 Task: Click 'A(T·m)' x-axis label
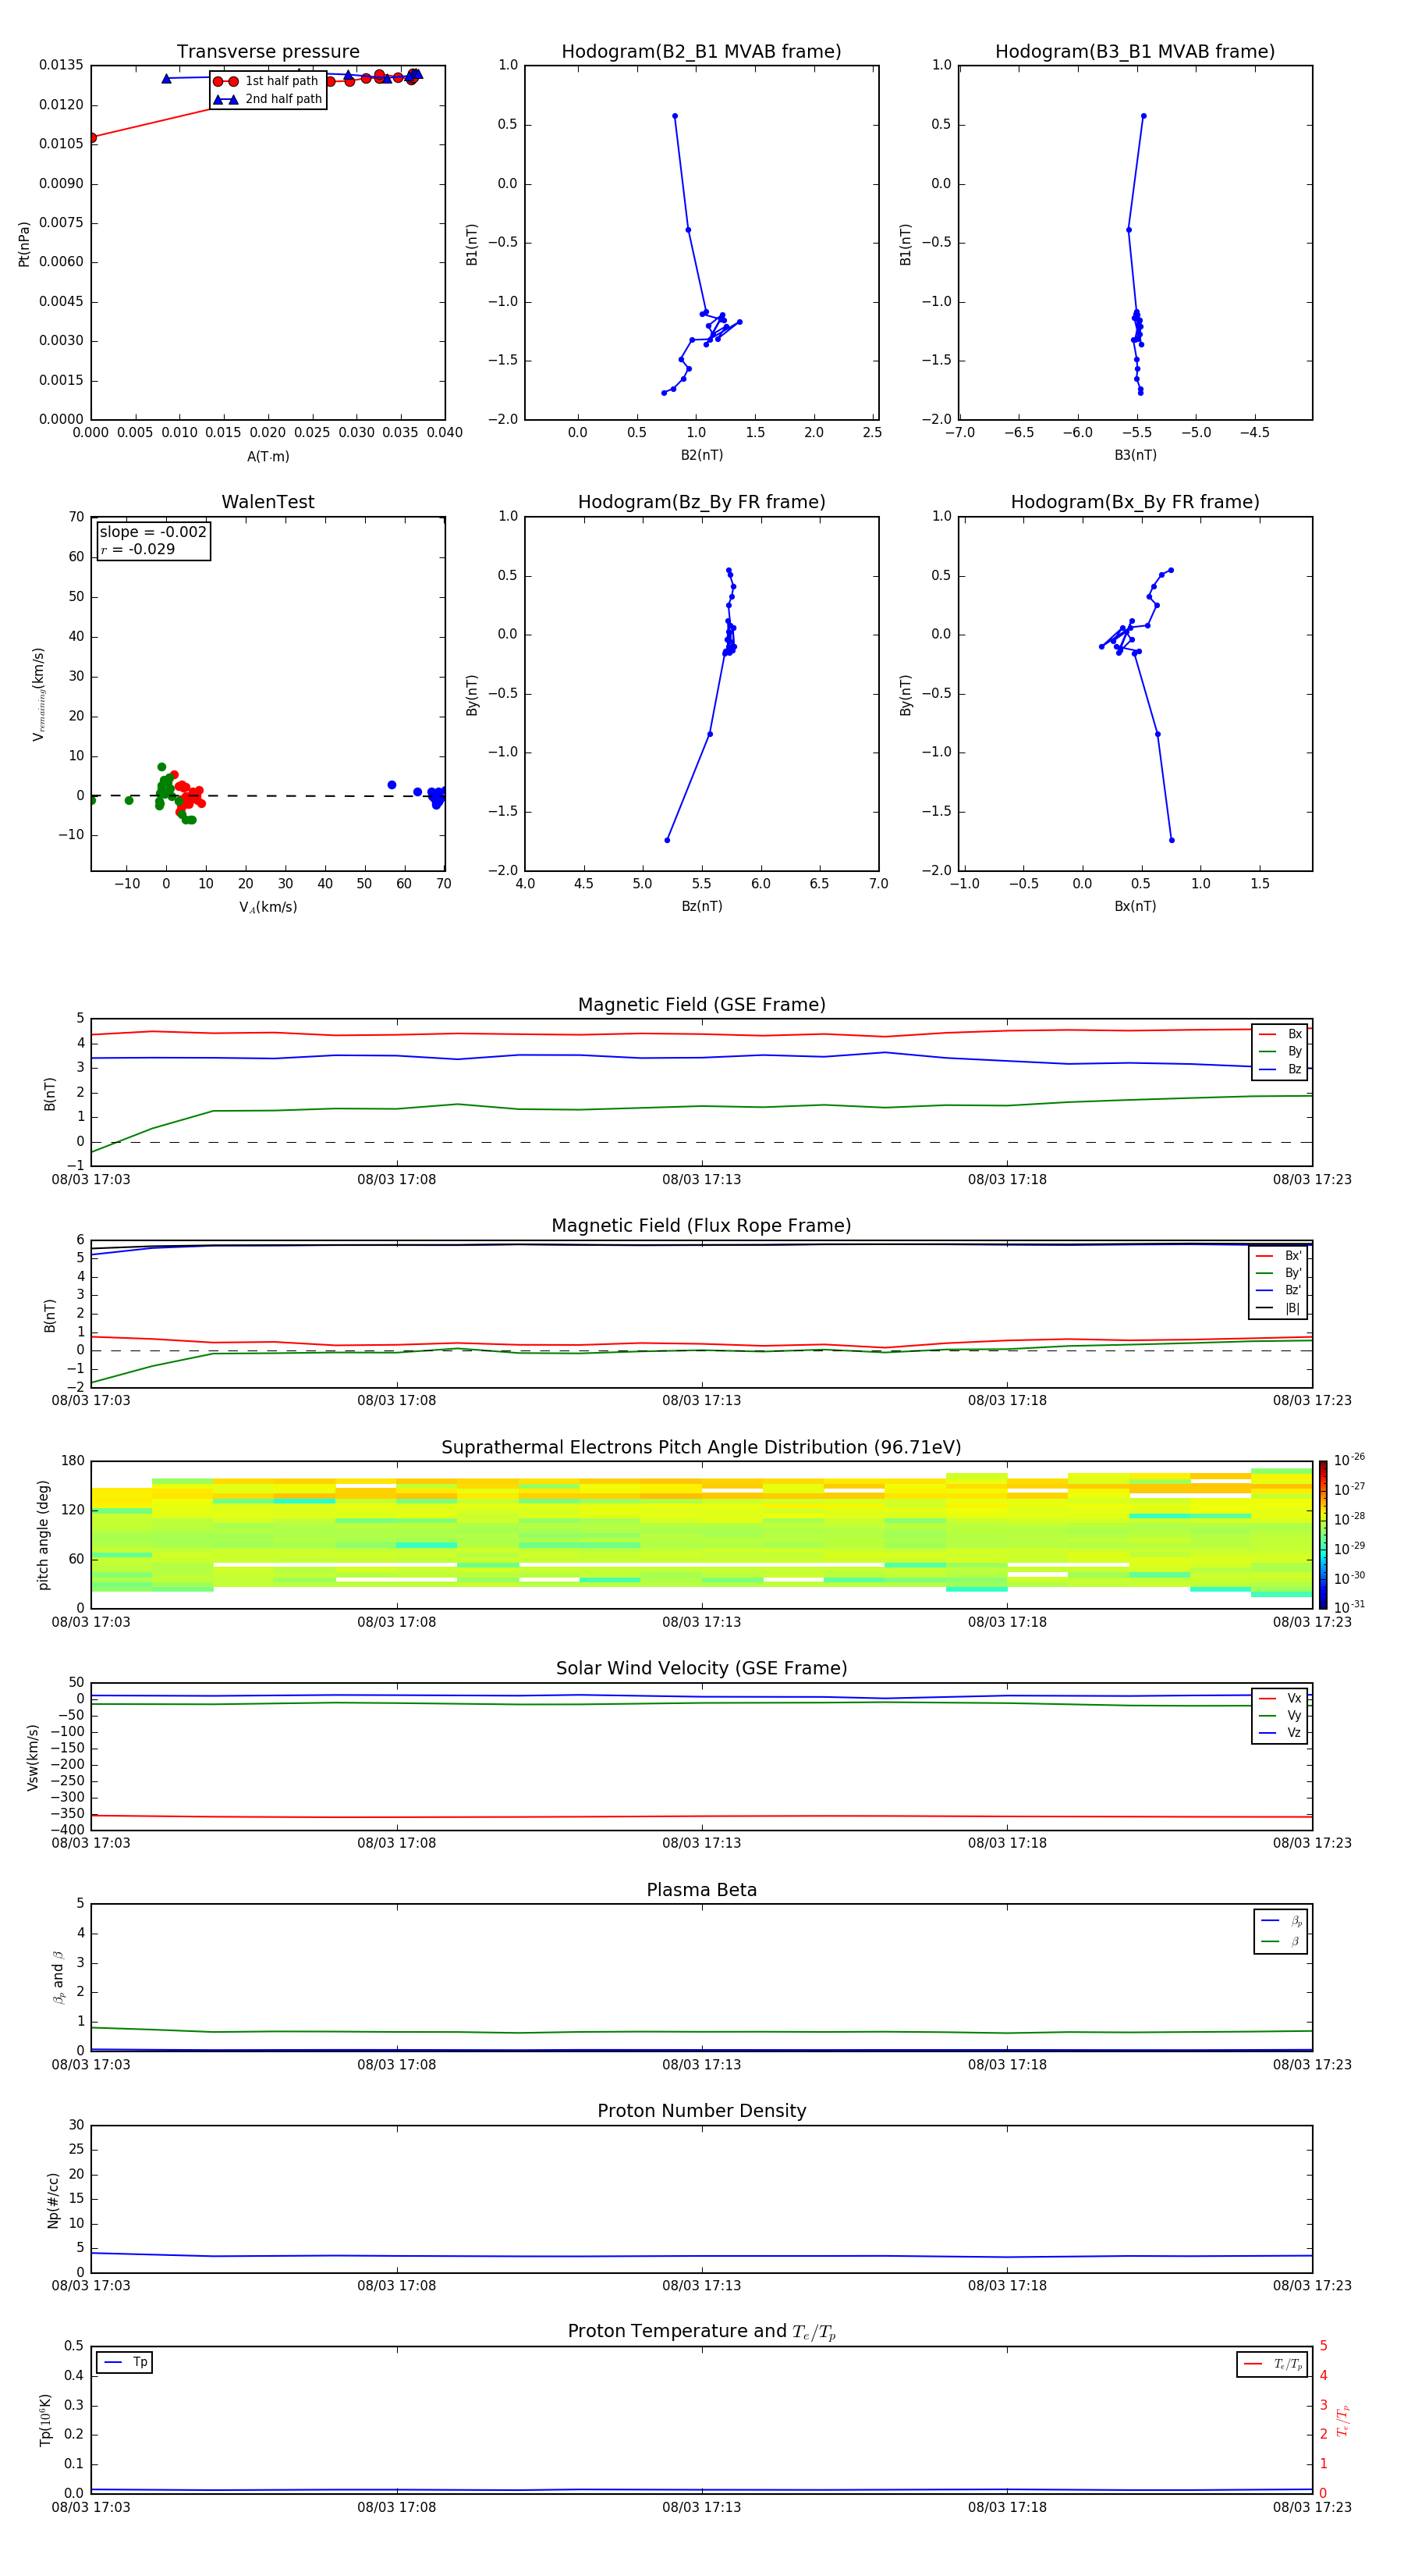[268, 457]
